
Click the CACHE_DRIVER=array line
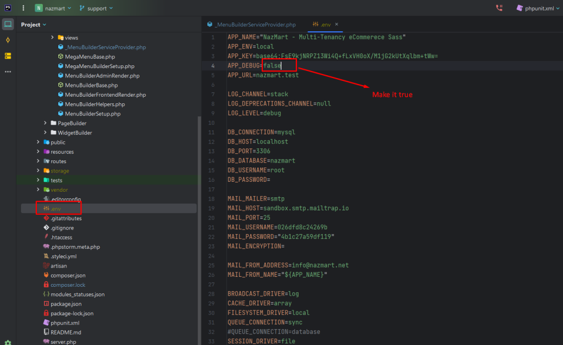point(260,303)
